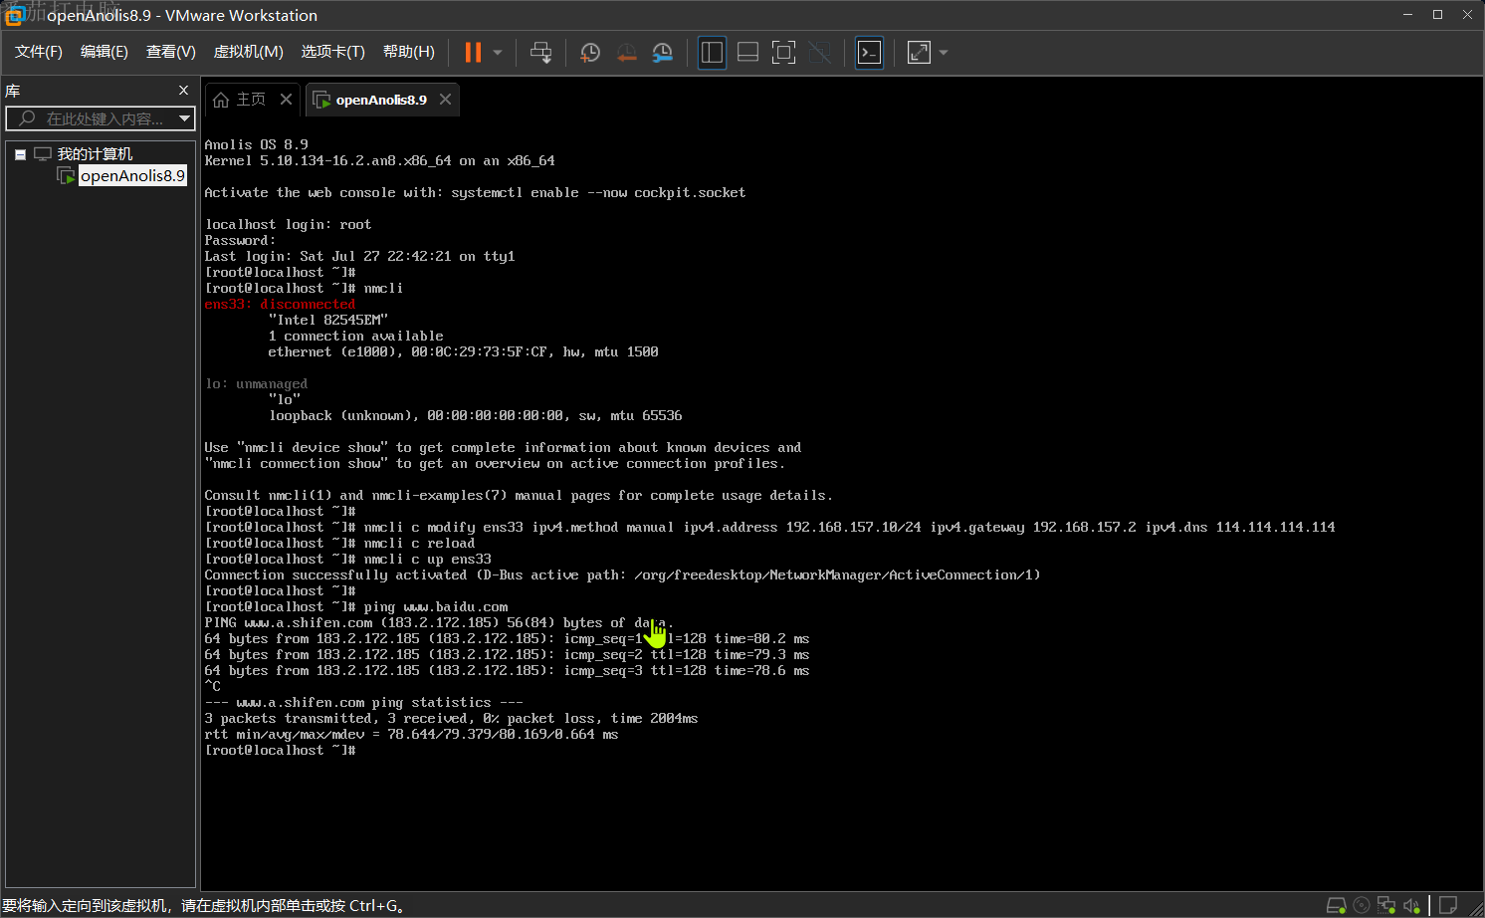Screen dimensions: 1485x918
Task: Enter full screen mode
Action: coord(783,53)
